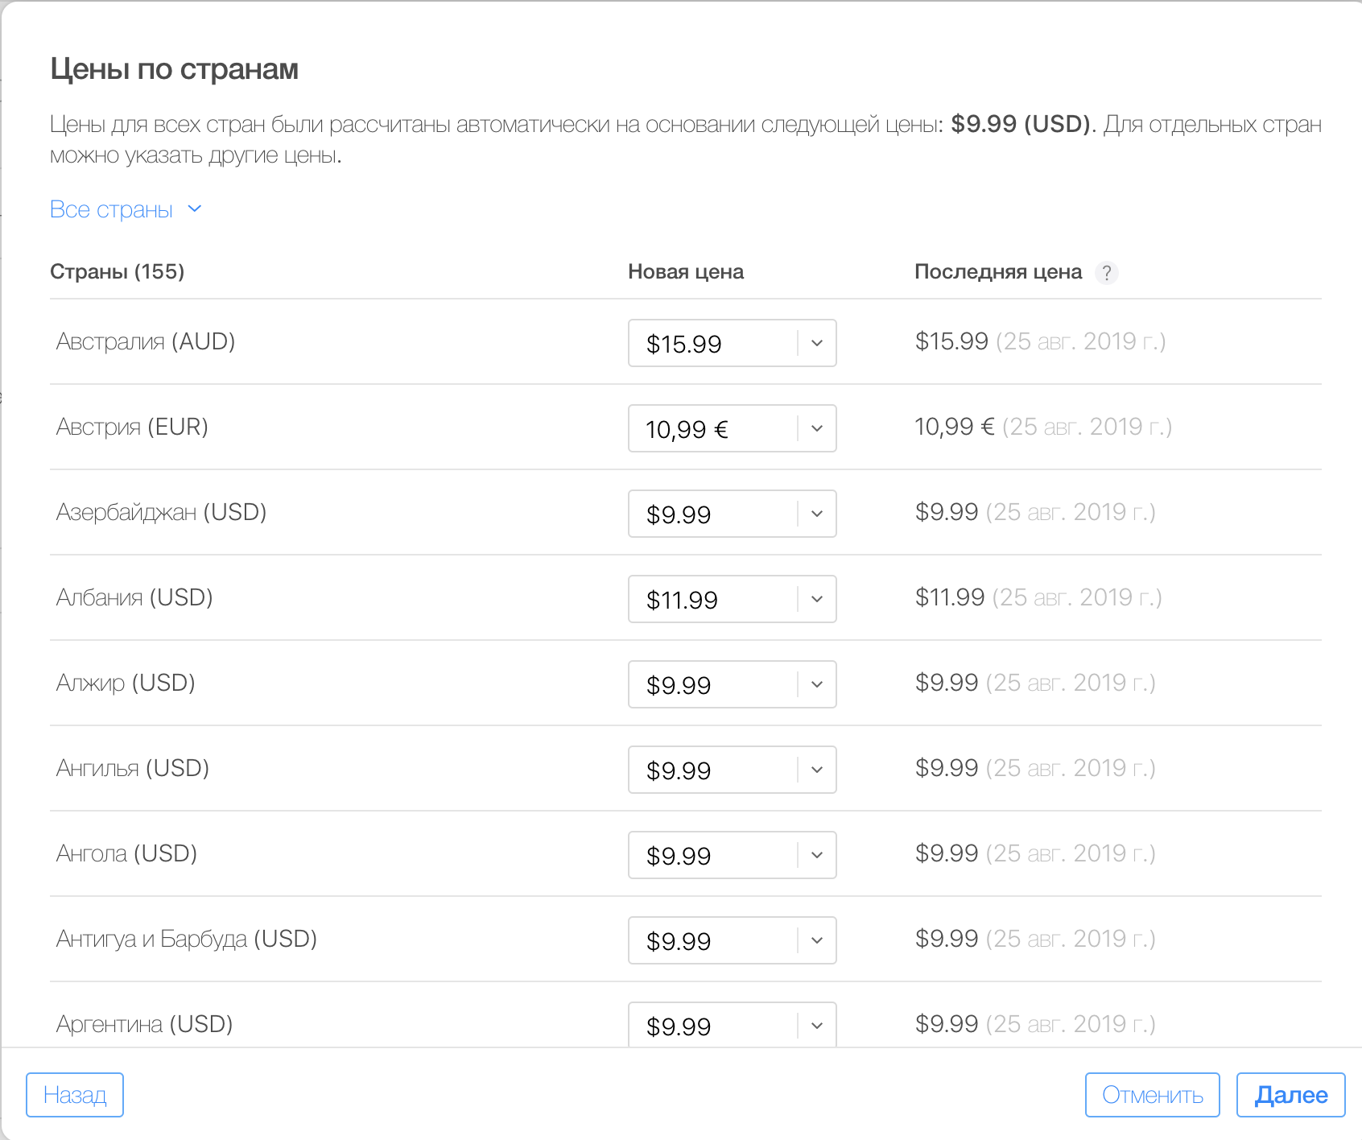Open price dropdown for Ангилья

816,770
